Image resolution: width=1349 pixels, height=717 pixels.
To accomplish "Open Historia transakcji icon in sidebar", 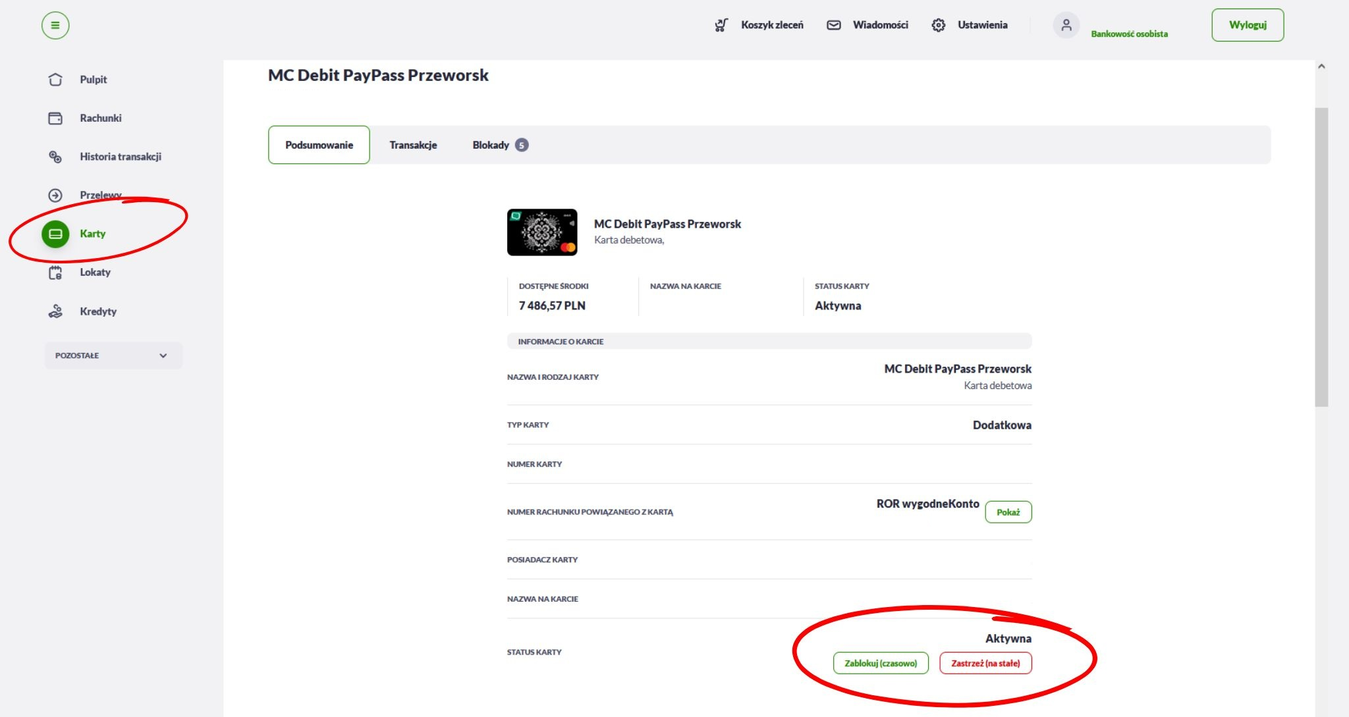I will [55, 157].
